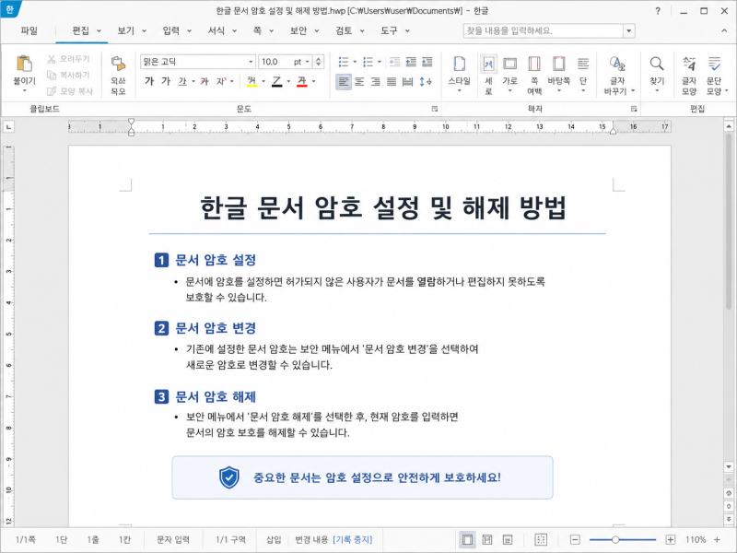Apply black outline color swatch
The image size is (737, 553).
pyautogui.click(x=277, y=81)
